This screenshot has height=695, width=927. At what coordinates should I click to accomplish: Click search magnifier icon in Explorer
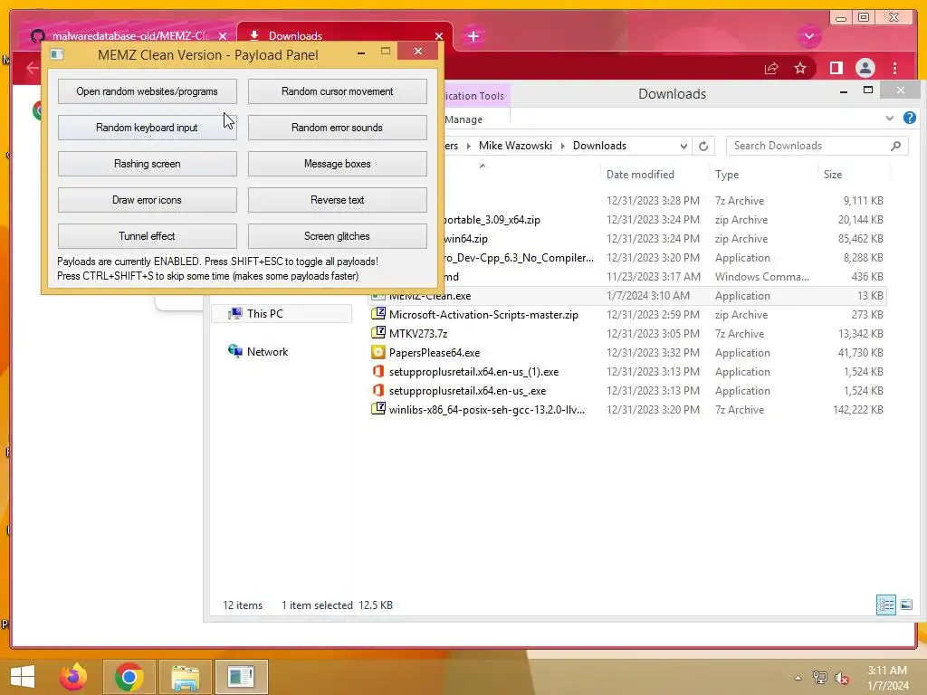click(x=895, y=146)
